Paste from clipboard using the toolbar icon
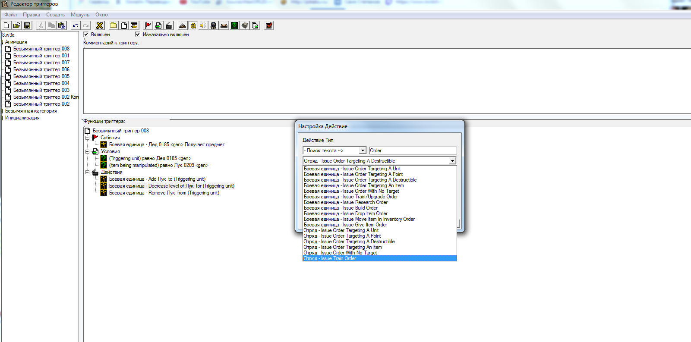This screenshot has height=342, width=691. (x=61, y=25)
